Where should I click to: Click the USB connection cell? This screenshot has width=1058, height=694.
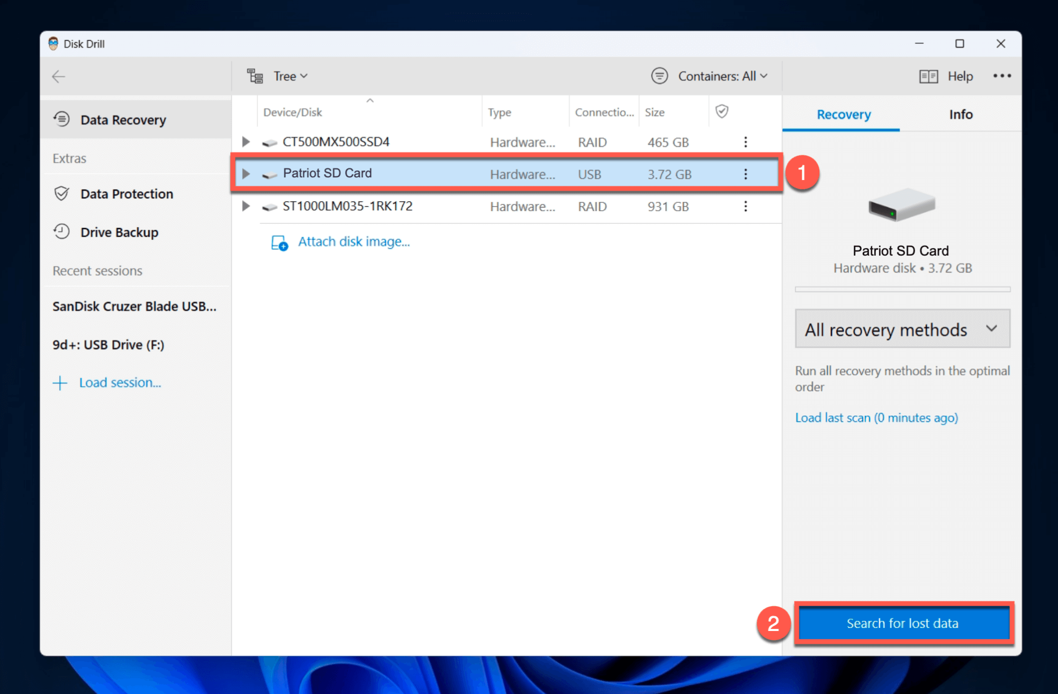click(590, 175)
